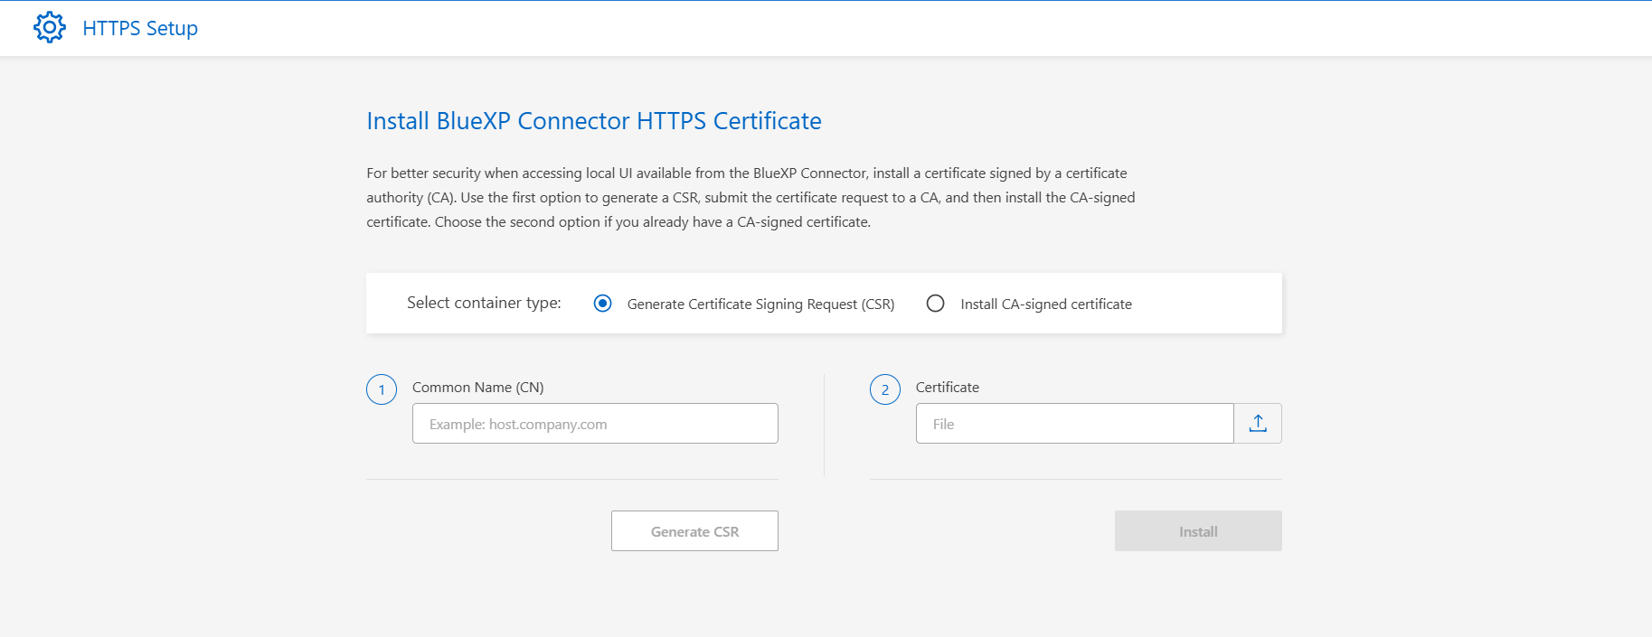Click the vertical divider between steps
This screenshot has width=1652, height=637.
pyautogui.click(x=824, y=425)
